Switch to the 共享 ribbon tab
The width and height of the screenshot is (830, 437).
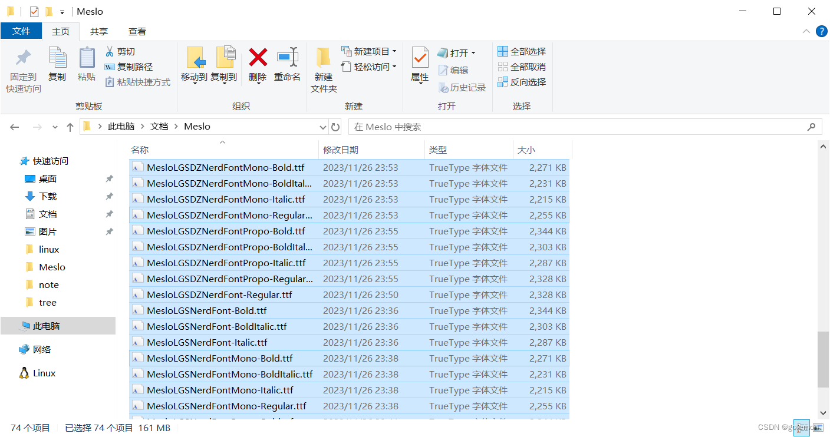click(99, 31)
